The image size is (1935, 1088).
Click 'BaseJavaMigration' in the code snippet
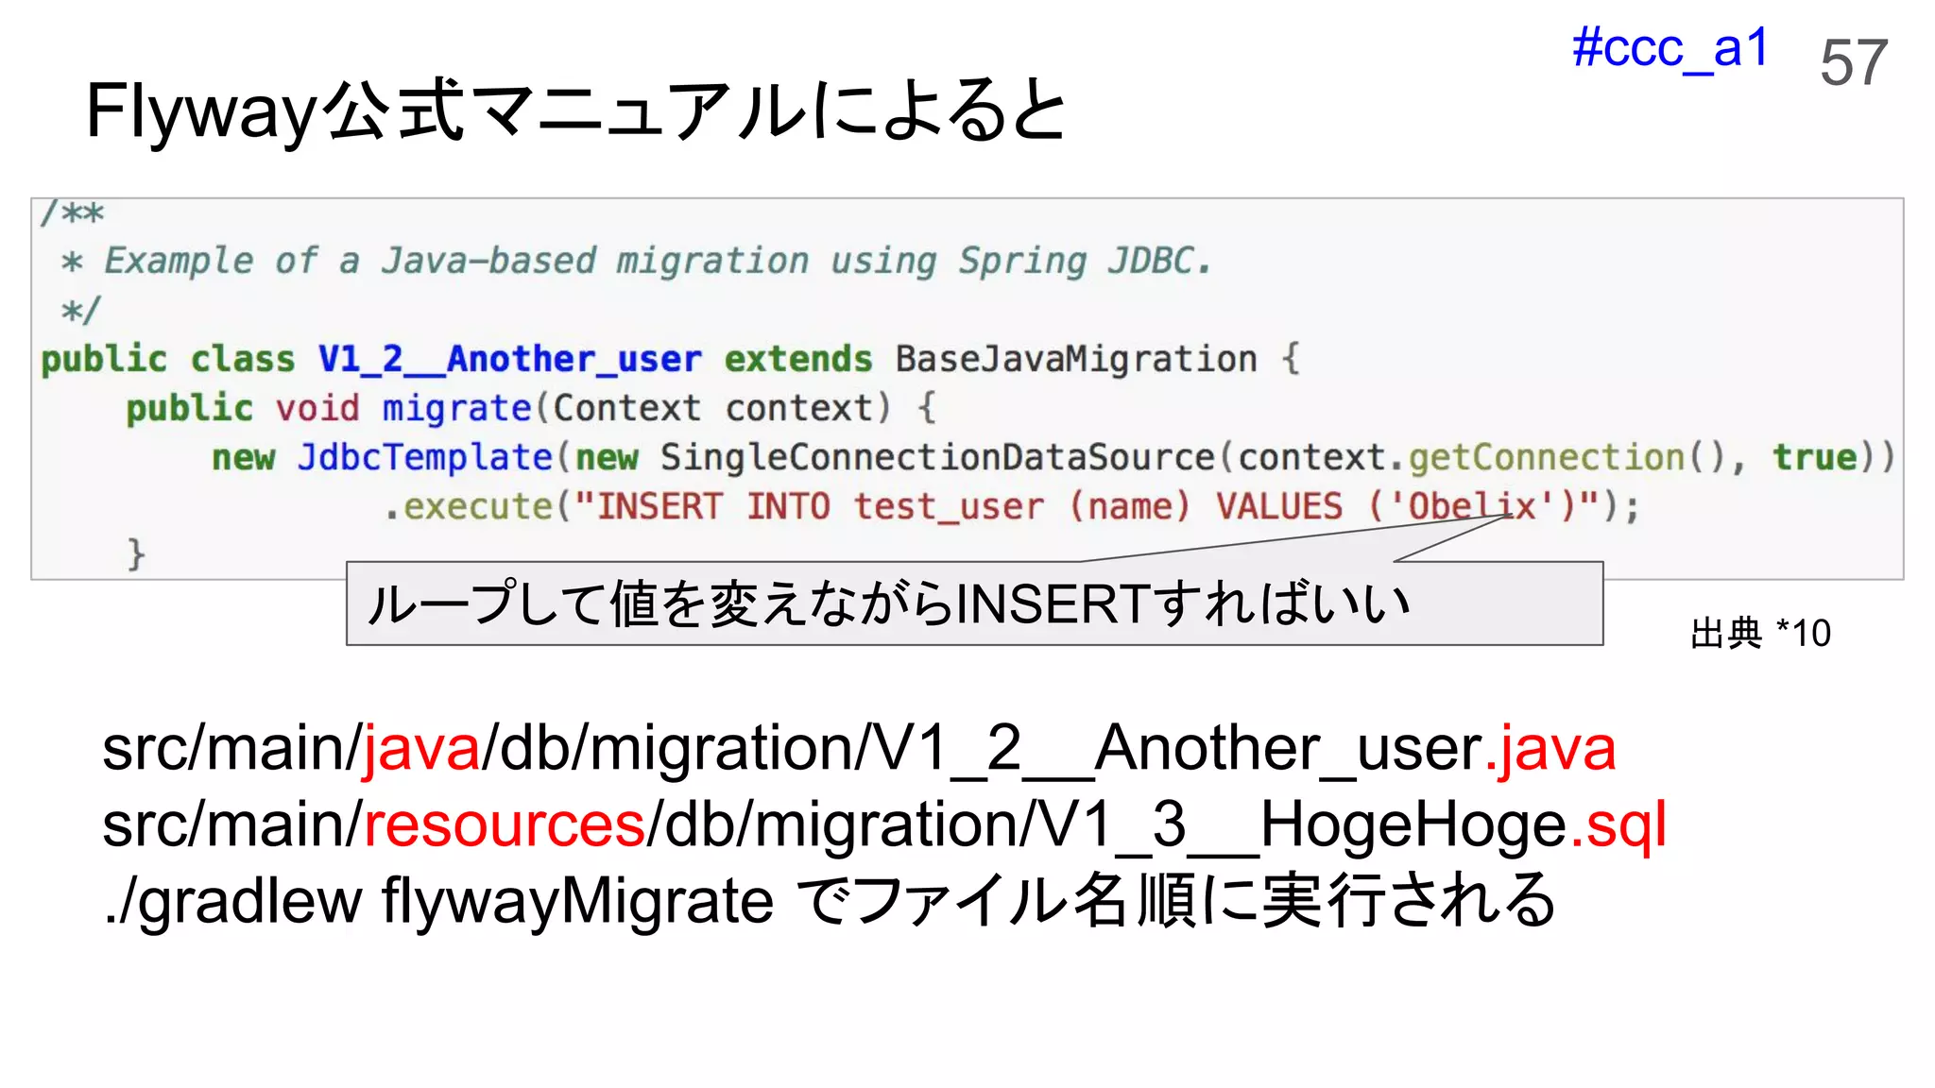click(1076, 359)
